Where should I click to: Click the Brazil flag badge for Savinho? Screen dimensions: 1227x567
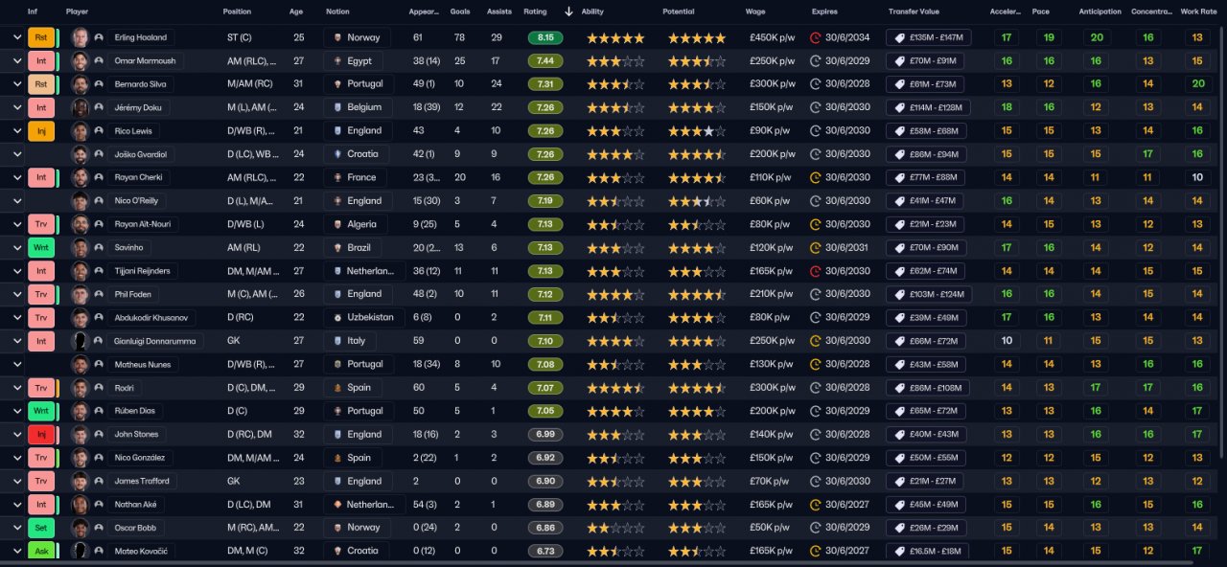pyautogui.click(x=337, y=247)
